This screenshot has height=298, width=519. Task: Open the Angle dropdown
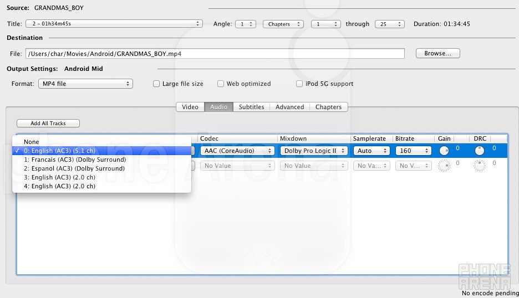tap(245, 24)
